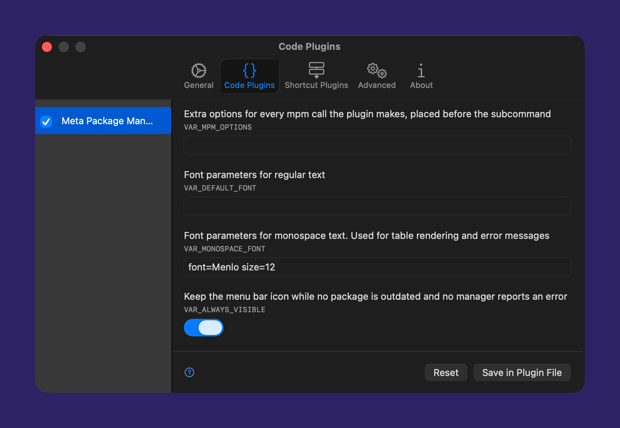Toggle the VAR_ALWAYS_VISIBLE switch off
620x428 pixels.
(204, 328)
